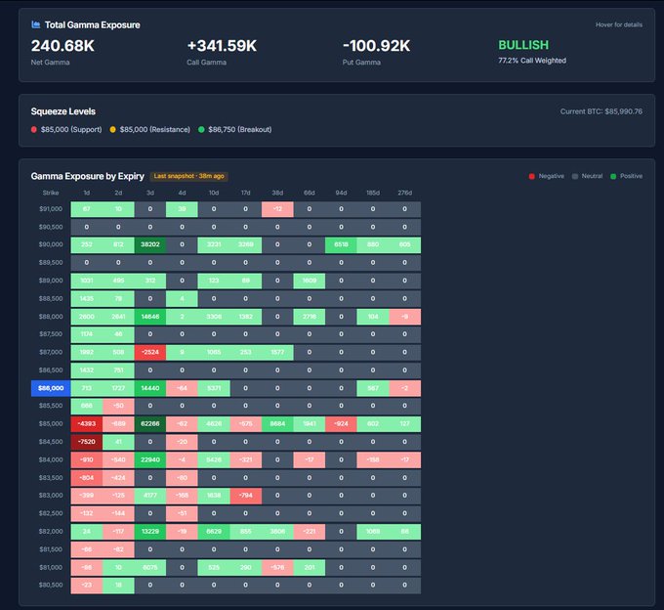Click the -12 cell in $91,000 row
Screen dimensions: 664x610
coord(277,209)
